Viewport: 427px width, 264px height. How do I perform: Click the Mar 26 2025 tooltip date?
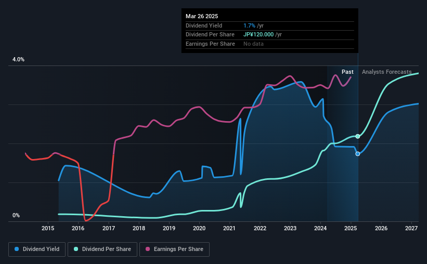[x=202, y=16]
